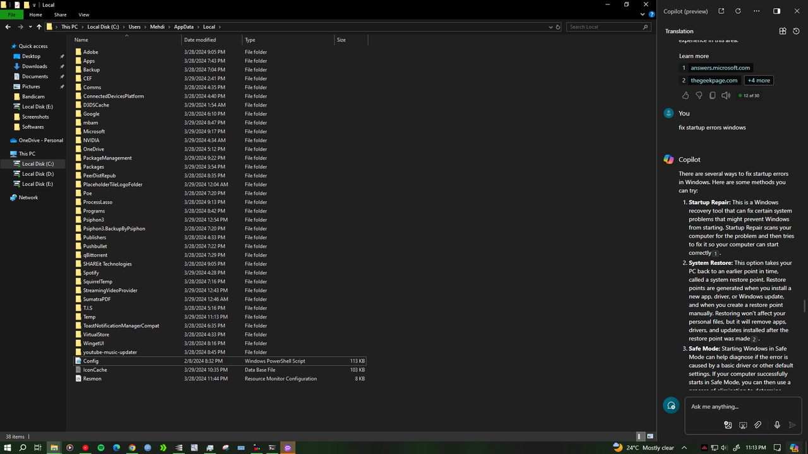This screenshot has width=808, height=454.
Task: Read Copilot's response aloud
Action: coord(726,95)
